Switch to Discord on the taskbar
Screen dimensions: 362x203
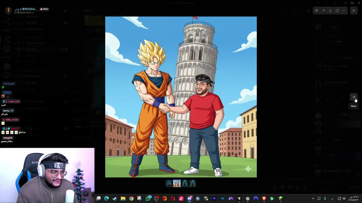click(189, 198)
